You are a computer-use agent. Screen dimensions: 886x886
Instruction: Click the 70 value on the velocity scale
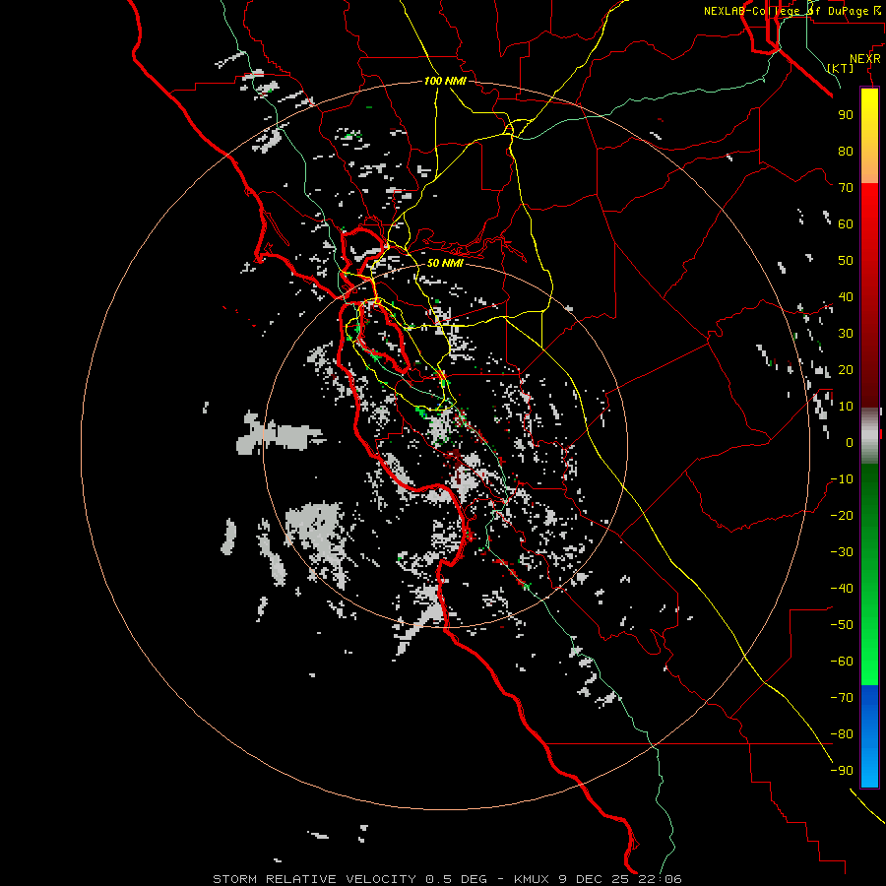[x=846, y=188]
